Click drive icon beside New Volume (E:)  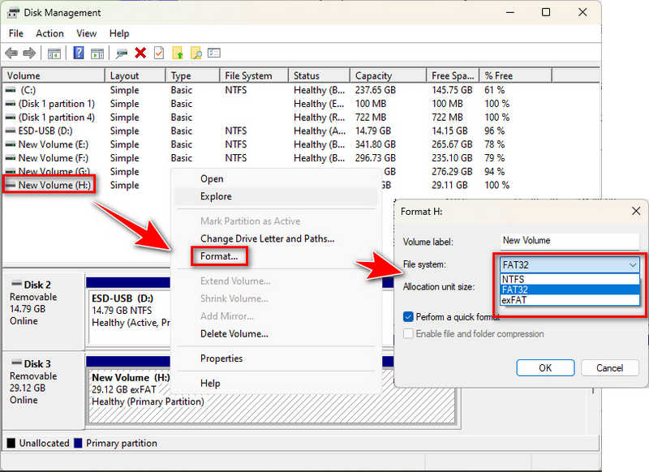11,144
